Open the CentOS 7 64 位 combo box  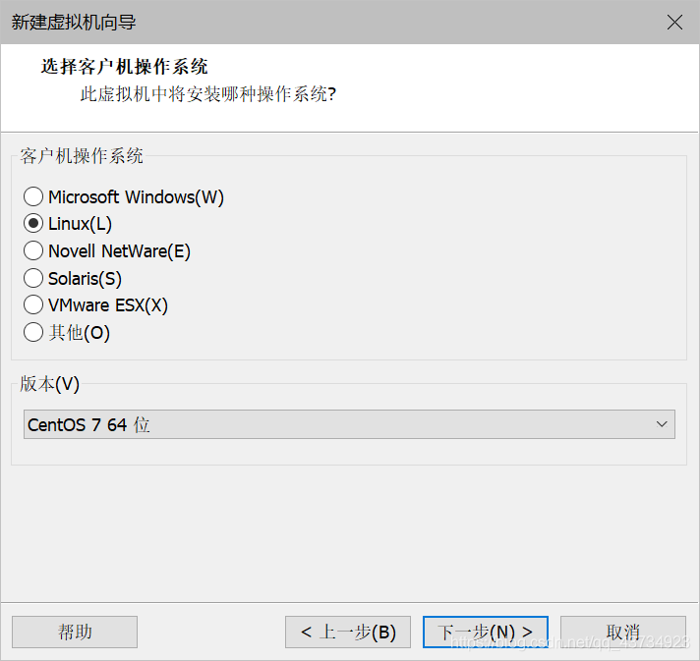tap(349, 424)
